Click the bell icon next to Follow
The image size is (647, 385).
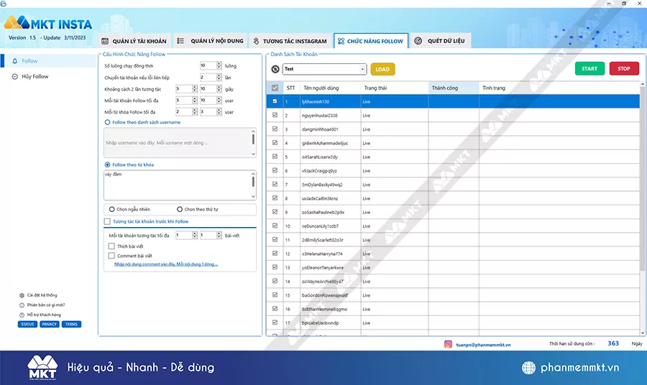pyautogui.click(x=14, y=61)
